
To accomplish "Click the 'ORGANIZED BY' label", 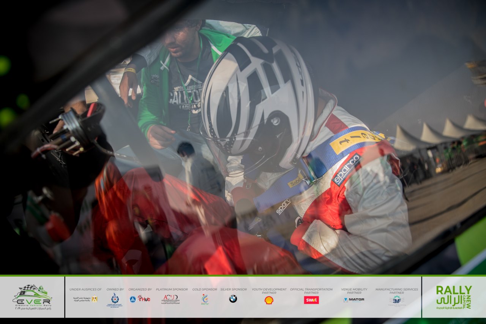I will [140, 289].
